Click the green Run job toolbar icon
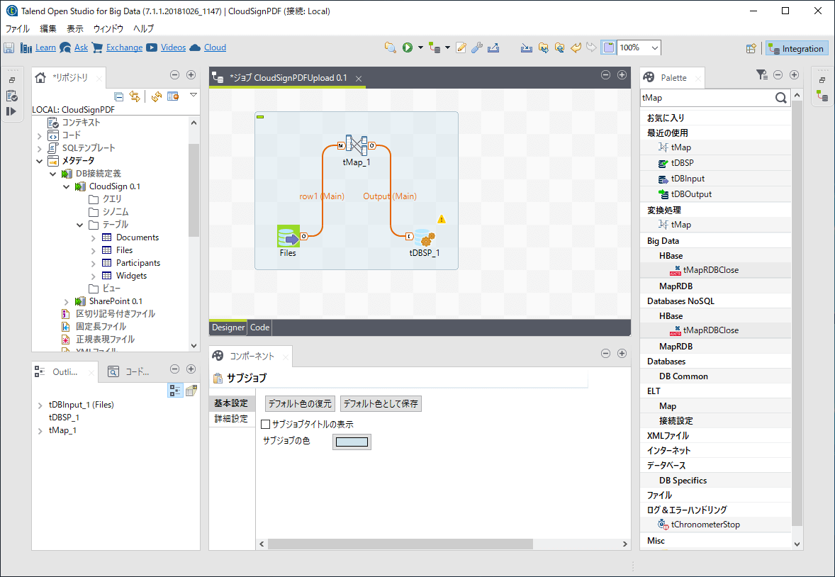The image size is (835, 577). (x=408, y=47)
